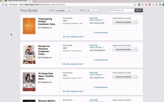Bookmark page with the star icon

click(x=135, y=5)
